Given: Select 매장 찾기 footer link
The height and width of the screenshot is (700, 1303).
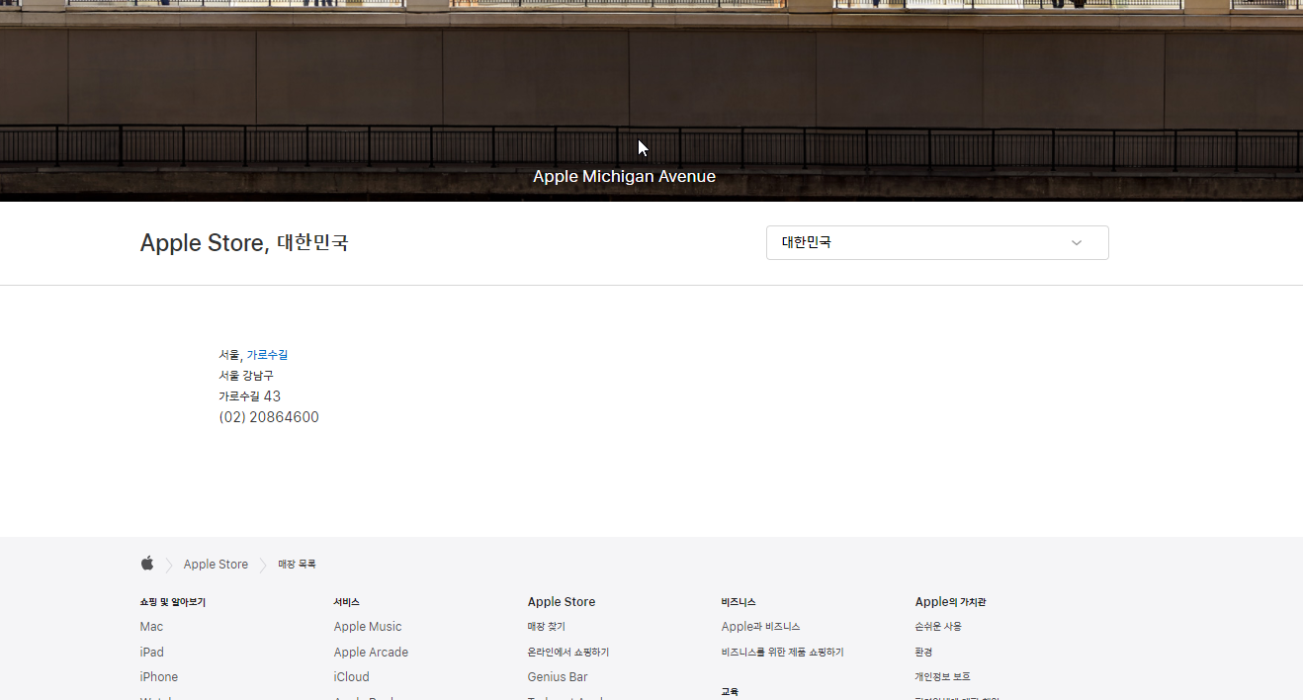Looking at the screenshot, I should tap(547, 627).
